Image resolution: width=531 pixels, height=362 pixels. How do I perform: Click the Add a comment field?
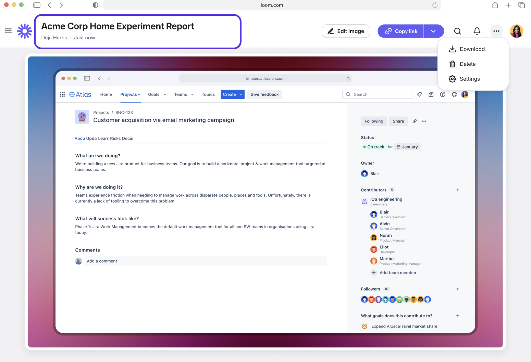point(205,261)
